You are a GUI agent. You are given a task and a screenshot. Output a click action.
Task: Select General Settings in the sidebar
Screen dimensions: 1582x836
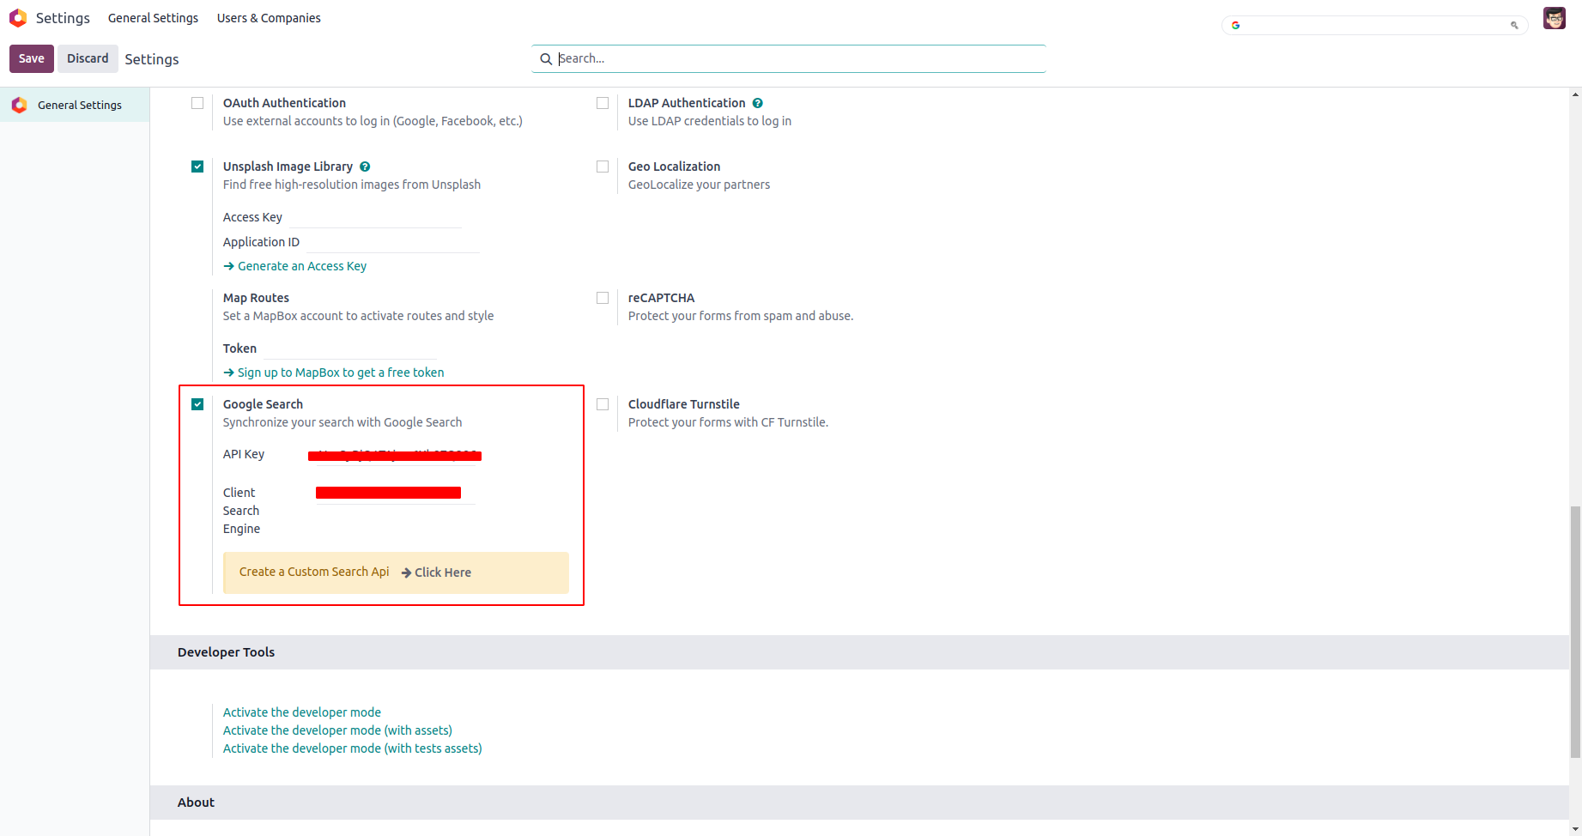tap(75, 105)
